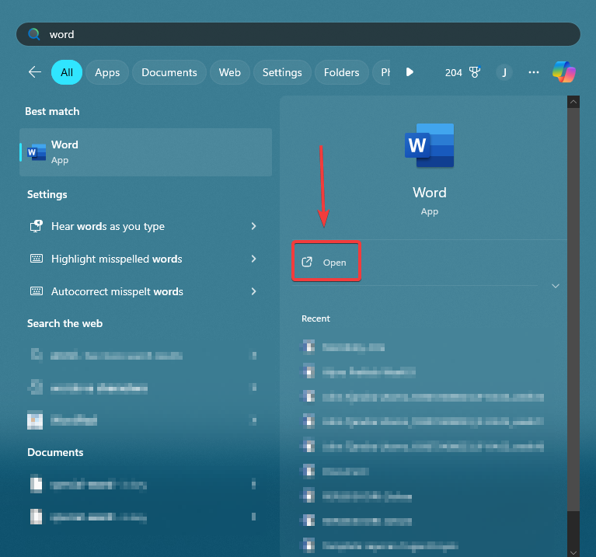
Task: Open Highlight misspelled words setting
Action: click(144, 259)
